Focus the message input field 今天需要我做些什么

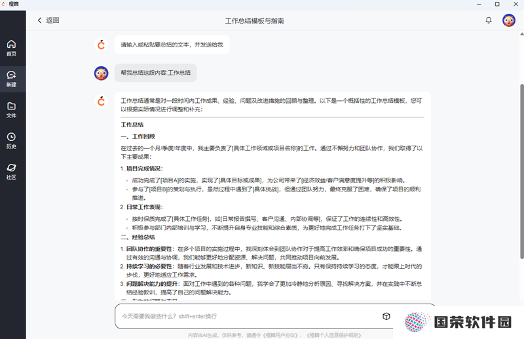[x=249, y=316]
